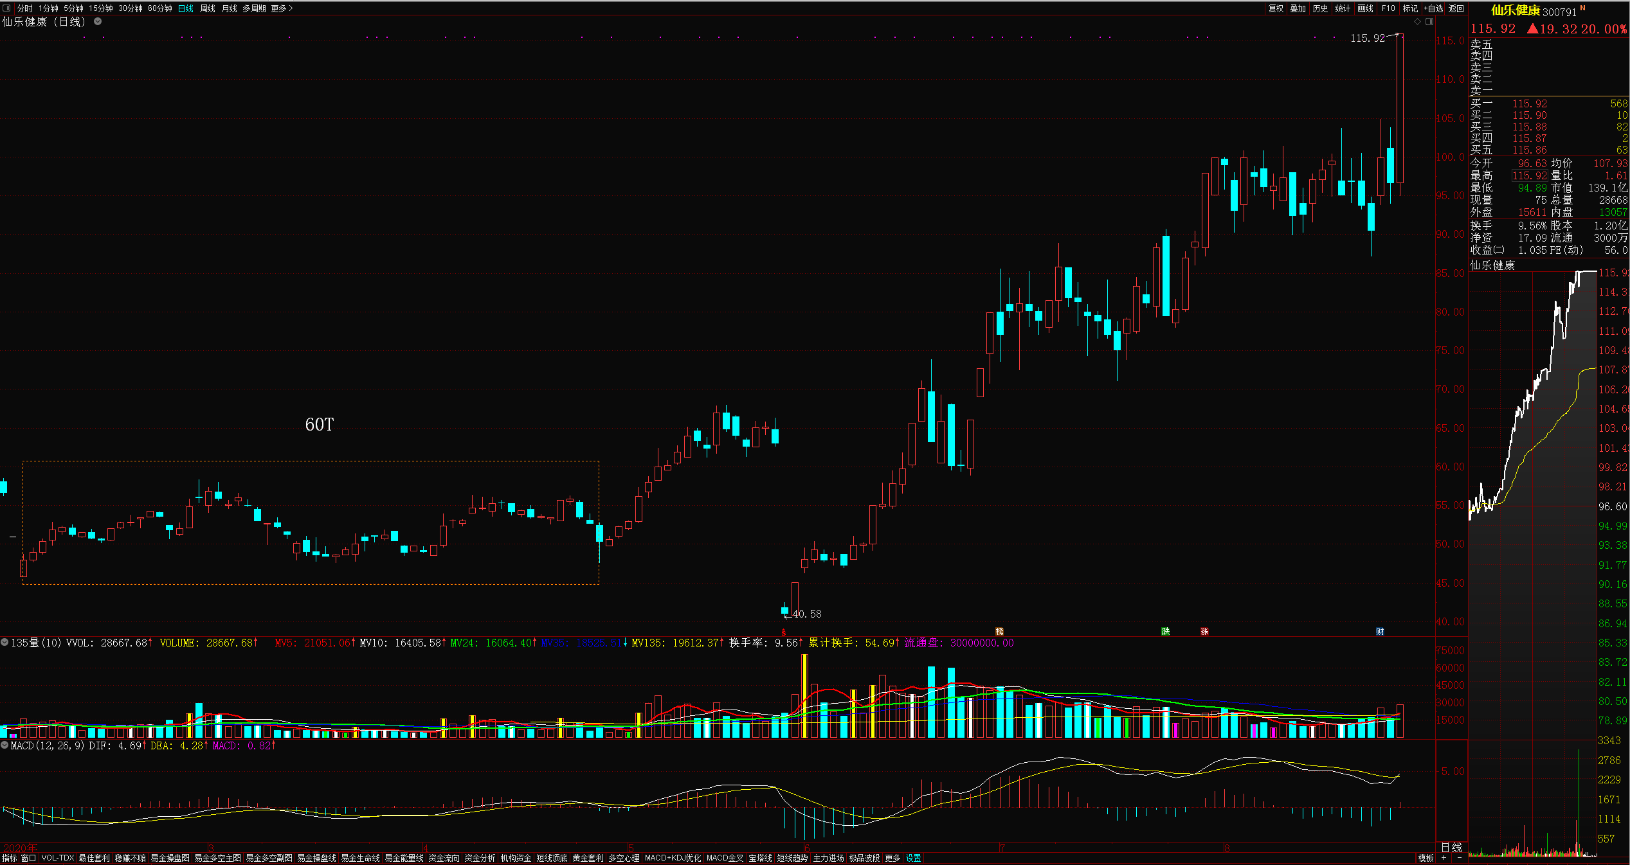Select the 极品波段 indicator tab

864,858
